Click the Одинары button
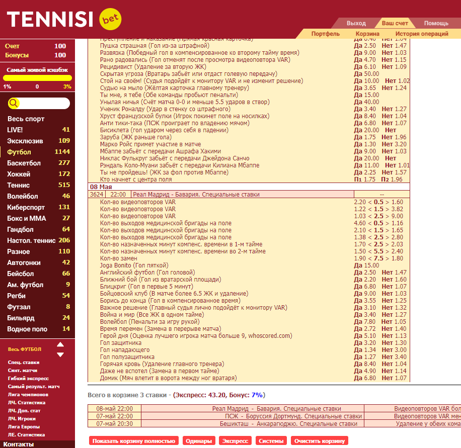Image resolution: width=461 pixels, height=448 pixels. (x=199, y=440)
